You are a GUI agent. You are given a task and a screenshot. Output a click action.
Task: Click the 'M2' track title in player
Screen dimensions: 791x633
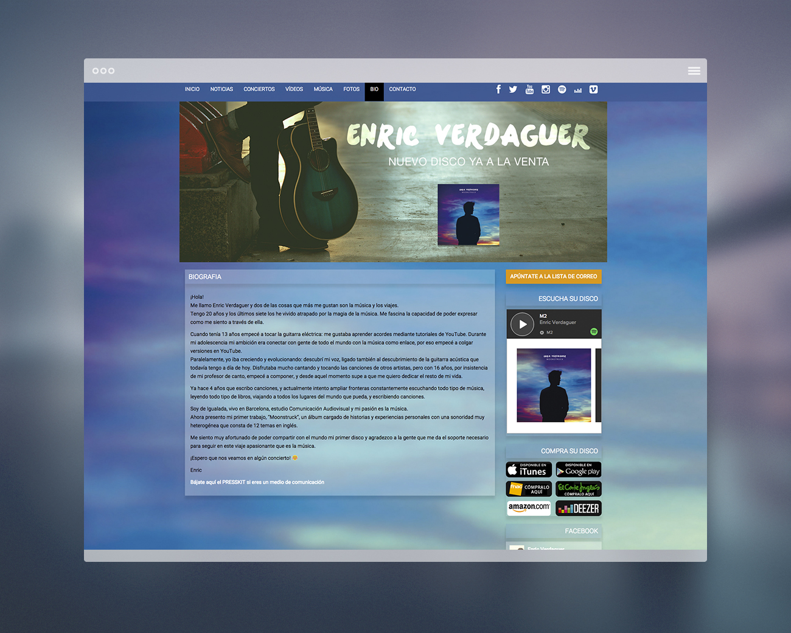pyautogui.click(x=543, y=316)
